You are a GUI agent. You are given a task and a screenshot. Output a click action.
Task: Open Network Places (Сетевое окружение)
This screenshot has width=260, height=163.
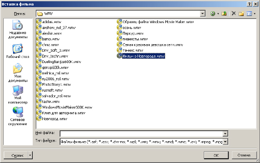point(18,116)
